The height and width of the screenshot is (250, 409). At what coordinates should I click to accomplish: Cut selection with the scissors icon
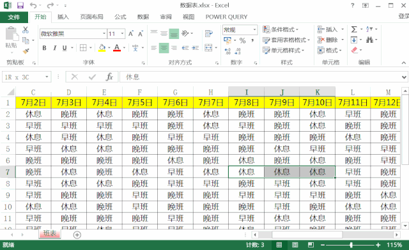(26, 30)
